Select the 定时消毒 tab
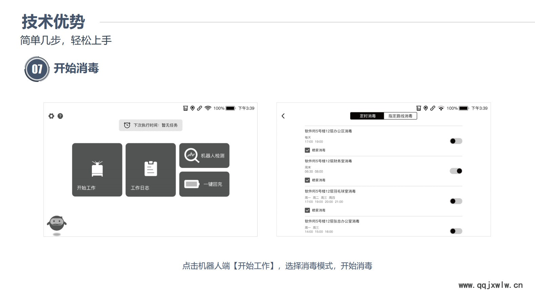535x300 pixels. click(367, 116)
